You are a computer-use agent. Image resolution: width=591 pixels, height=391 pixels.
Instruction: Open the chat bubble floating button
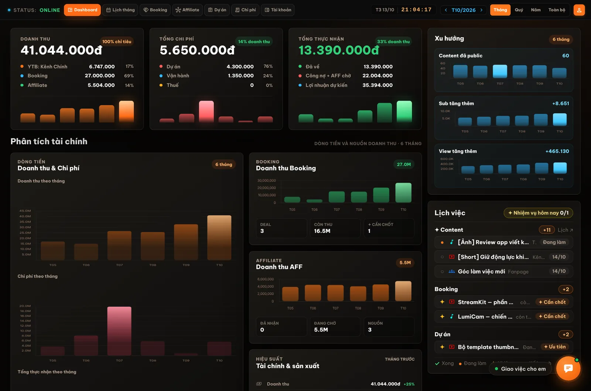click(568, 368)
